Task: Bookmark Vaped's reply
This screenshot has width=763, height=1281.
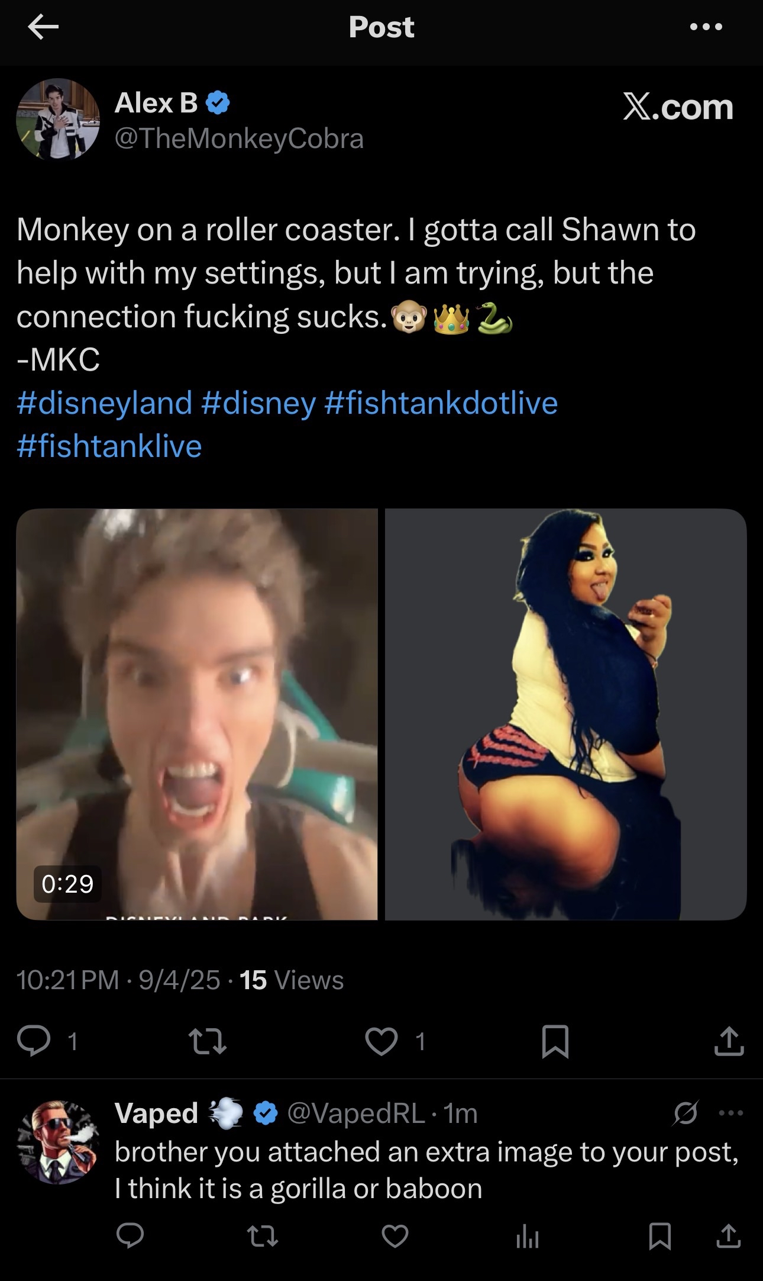Action: 659,1236
